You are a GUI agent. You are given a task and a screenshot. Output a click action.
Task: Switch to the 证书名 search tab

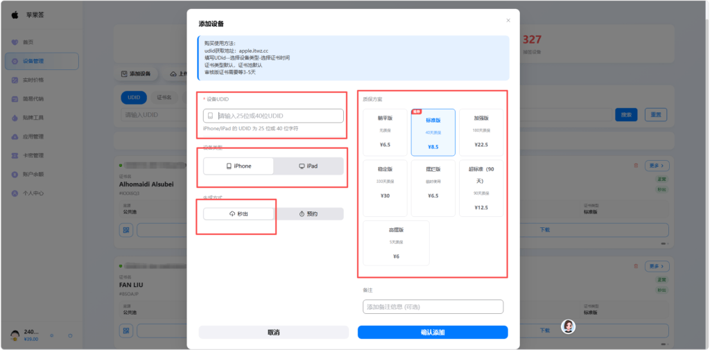click(164, 97)
